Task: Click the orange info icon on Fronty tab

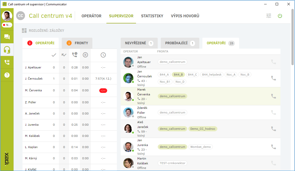Action: [69, 43]
